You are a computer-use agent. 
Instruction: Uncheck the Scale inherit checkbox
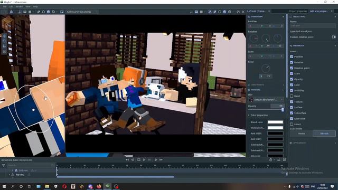pyautogui.click(x=292, y=73)
